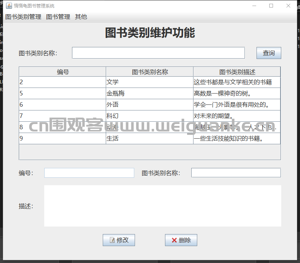Maximize the 图书管理系统 window
300x263 pixels.
point(271,6)
